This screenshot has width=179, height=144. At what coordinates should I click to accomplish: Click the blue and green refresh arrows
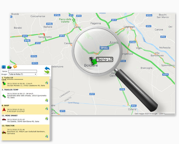click(47, 70)
